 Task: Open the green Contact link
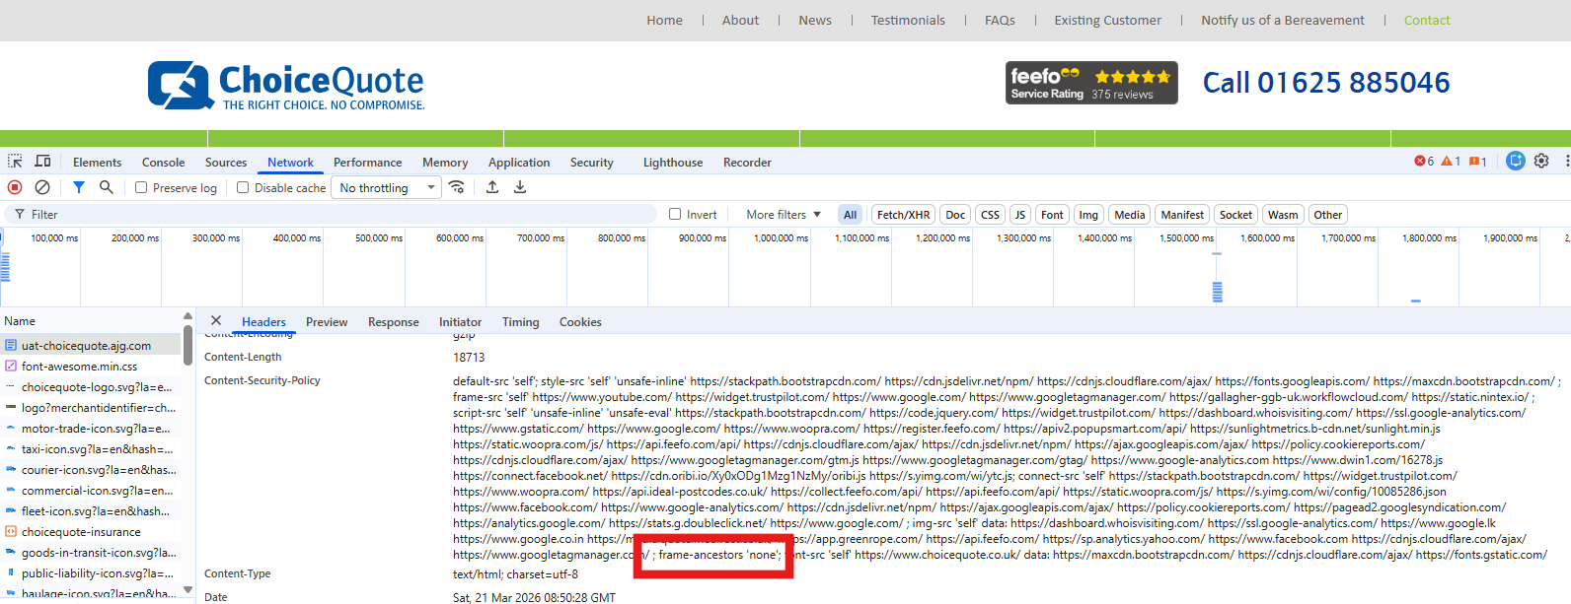1427,20
